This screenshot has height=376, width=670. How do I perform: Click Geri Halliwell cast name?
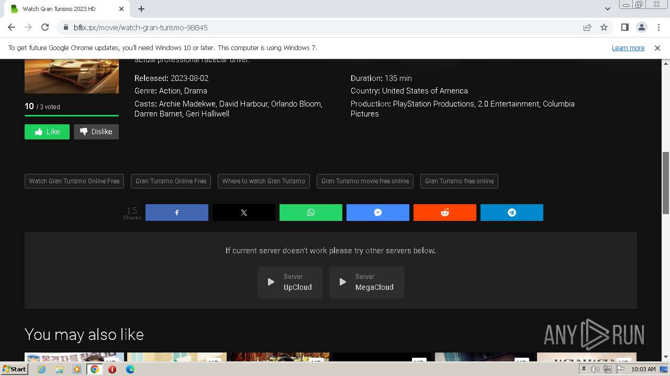tap(207, 114)
